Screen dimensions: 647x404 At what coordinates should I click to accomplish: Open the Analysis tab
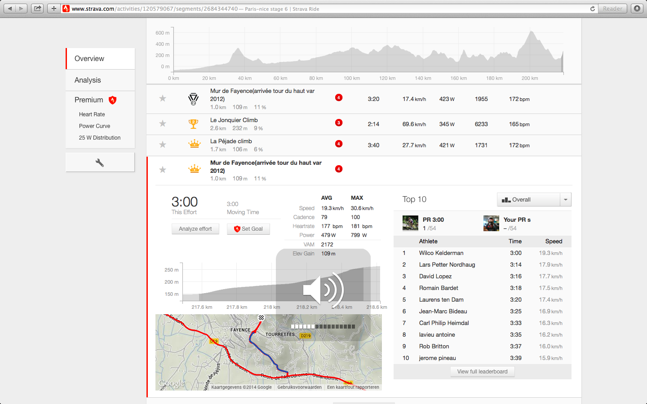point(100,80)
